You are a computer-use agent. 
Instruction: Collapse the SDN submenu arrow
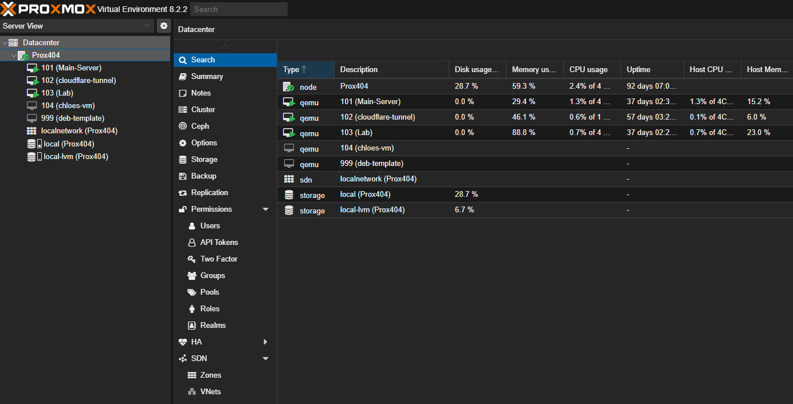pyautogui.click(x=265, y=359)
